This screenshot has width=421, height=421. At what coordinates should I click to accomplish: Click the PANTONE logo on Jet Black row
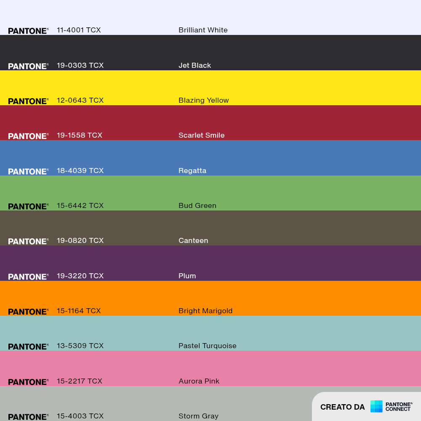[28, 67]
